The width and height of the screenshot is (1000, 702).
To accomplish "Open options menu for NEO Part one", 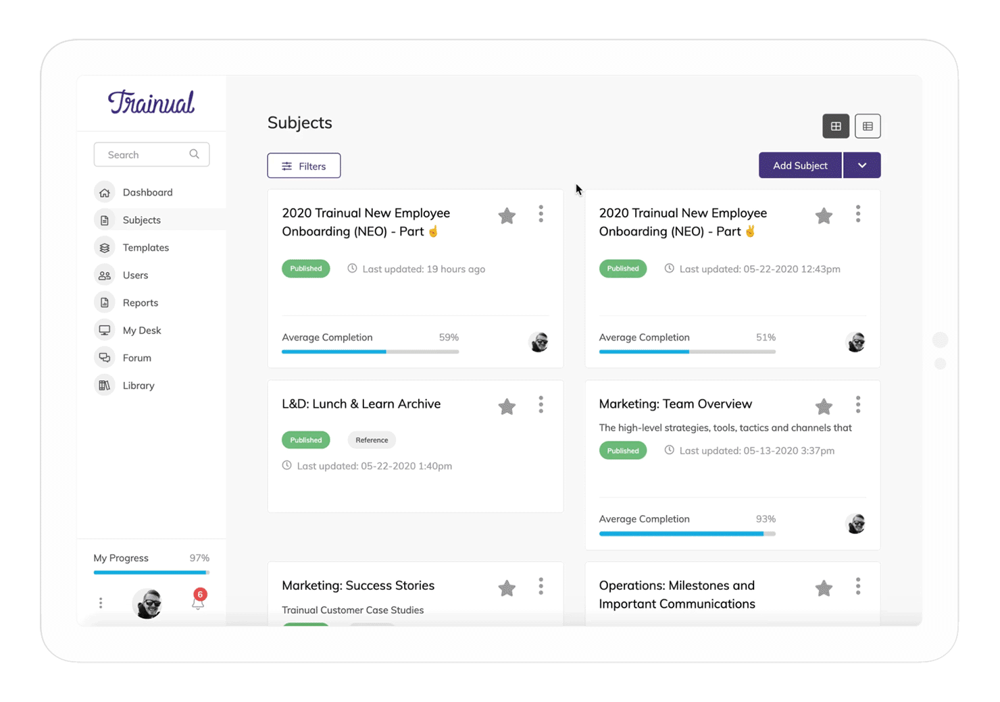I will coord(541,214).
